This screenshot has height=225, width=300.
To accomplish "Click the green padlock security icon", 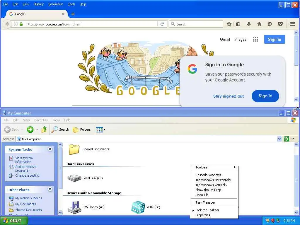I will pyautogui.click(x=21, y=24).
